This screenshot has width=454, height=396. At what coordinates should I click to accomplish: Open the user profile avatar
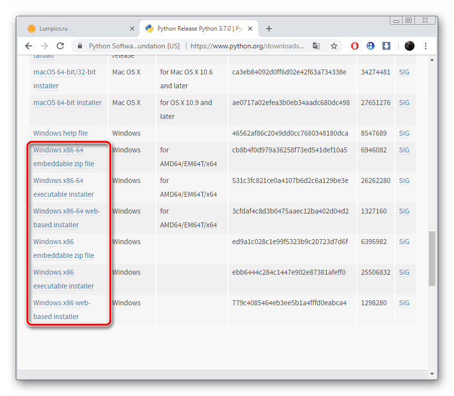point(410,46)
